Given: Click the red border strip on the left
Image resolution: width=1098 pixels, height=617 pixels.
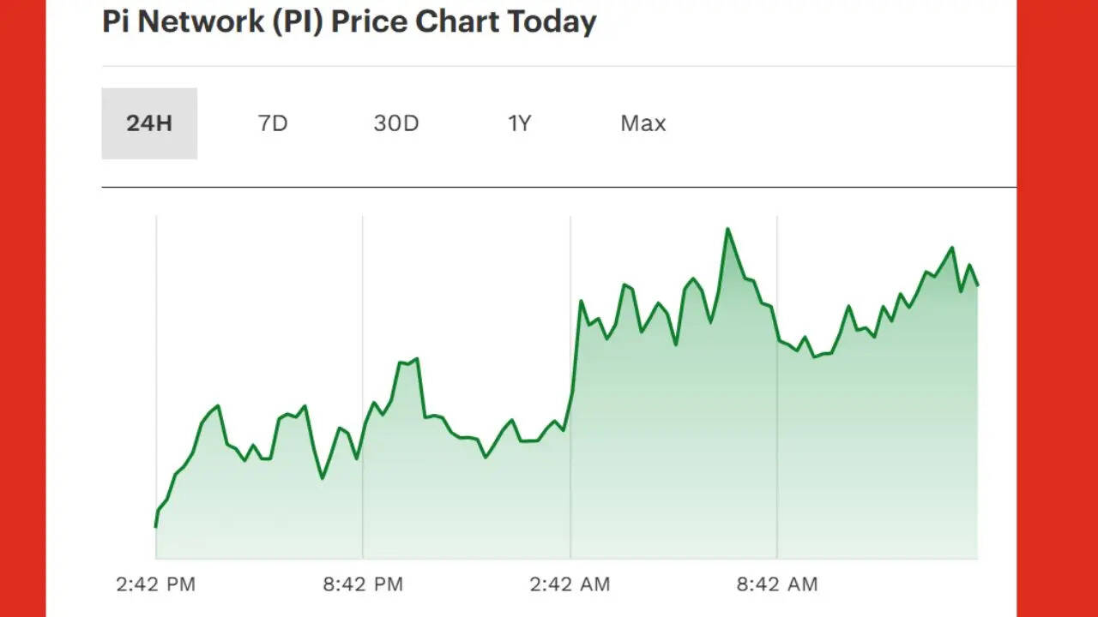Looking at the screenshot, I should tap(22, 308).
